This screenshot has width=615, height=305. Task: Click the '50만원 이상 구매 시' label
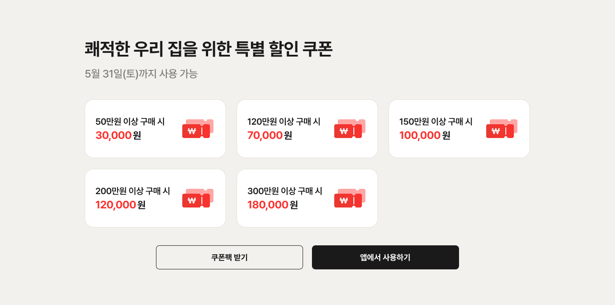click(130, 122)
